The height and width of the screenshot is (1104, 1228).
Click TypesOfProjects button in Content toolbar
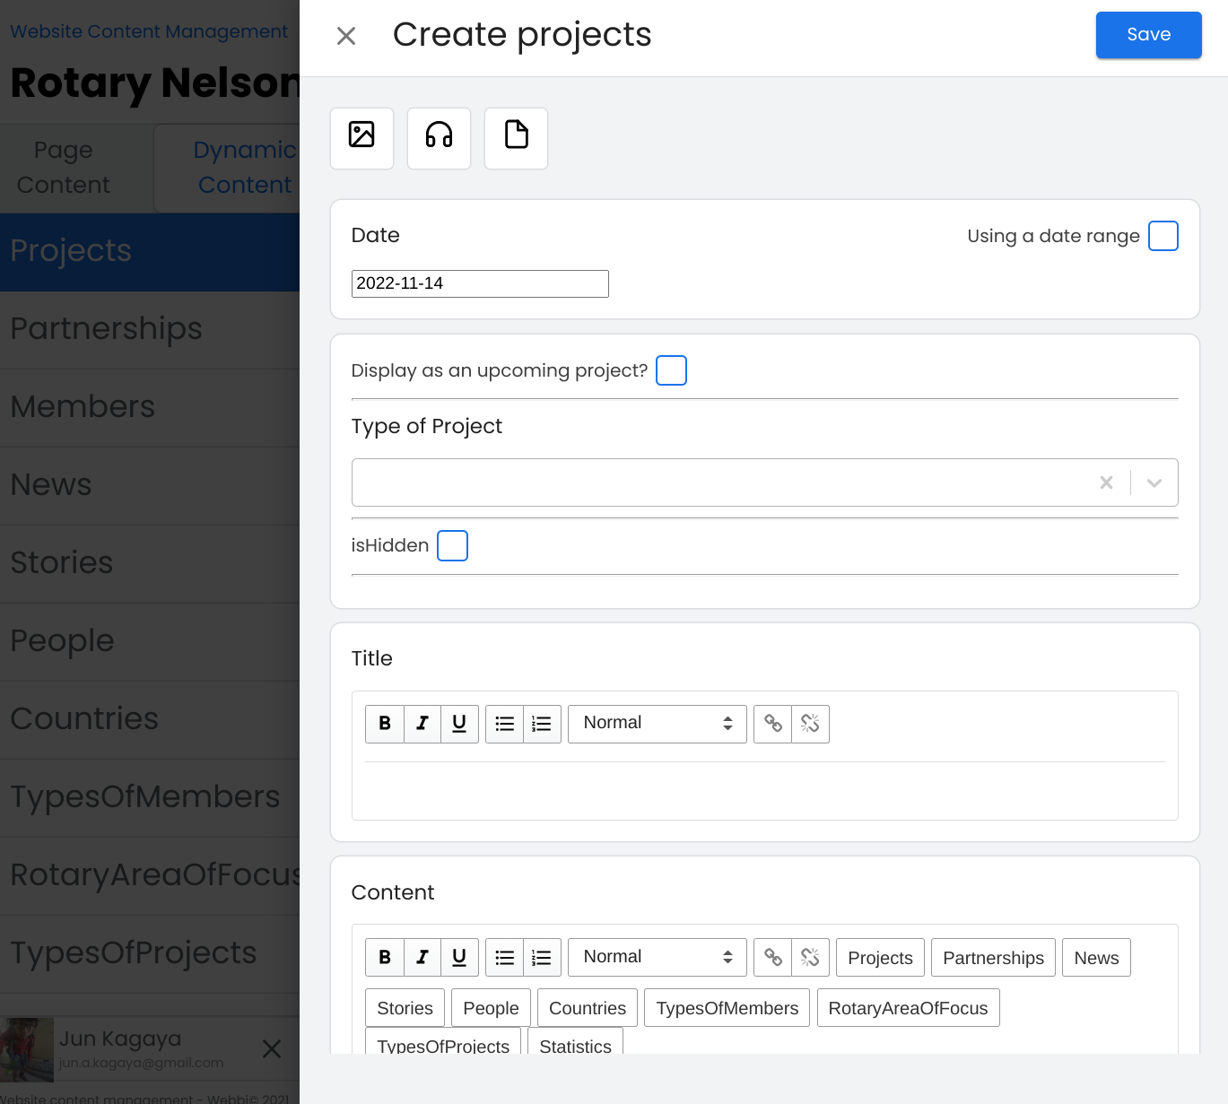point(443,1042)
